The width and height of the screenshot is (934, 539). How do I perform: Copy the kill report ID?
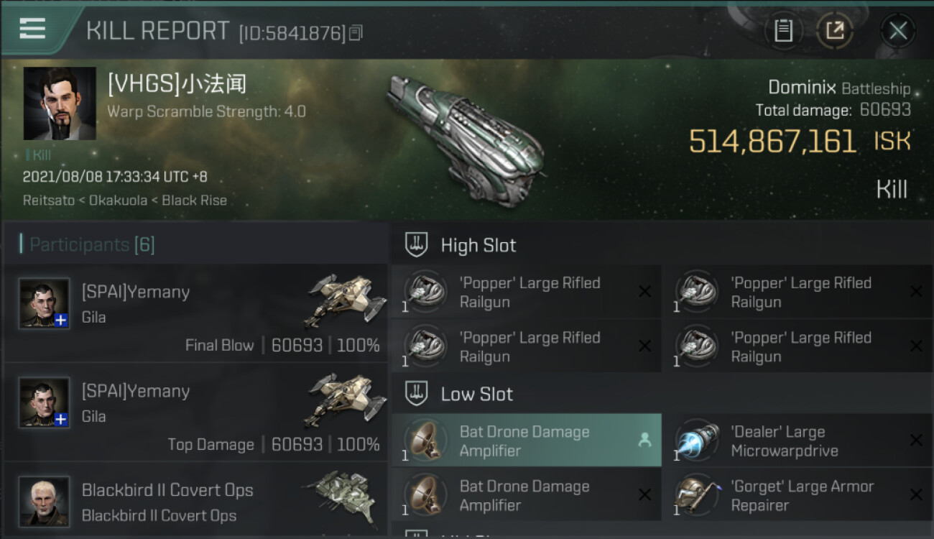coord(357,32)
